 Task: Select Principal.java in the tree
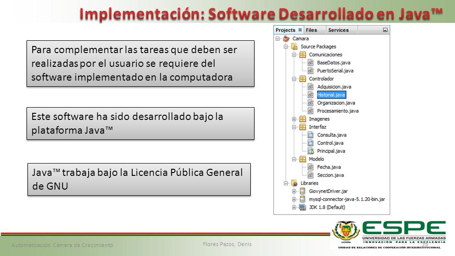tap(331, 151)
